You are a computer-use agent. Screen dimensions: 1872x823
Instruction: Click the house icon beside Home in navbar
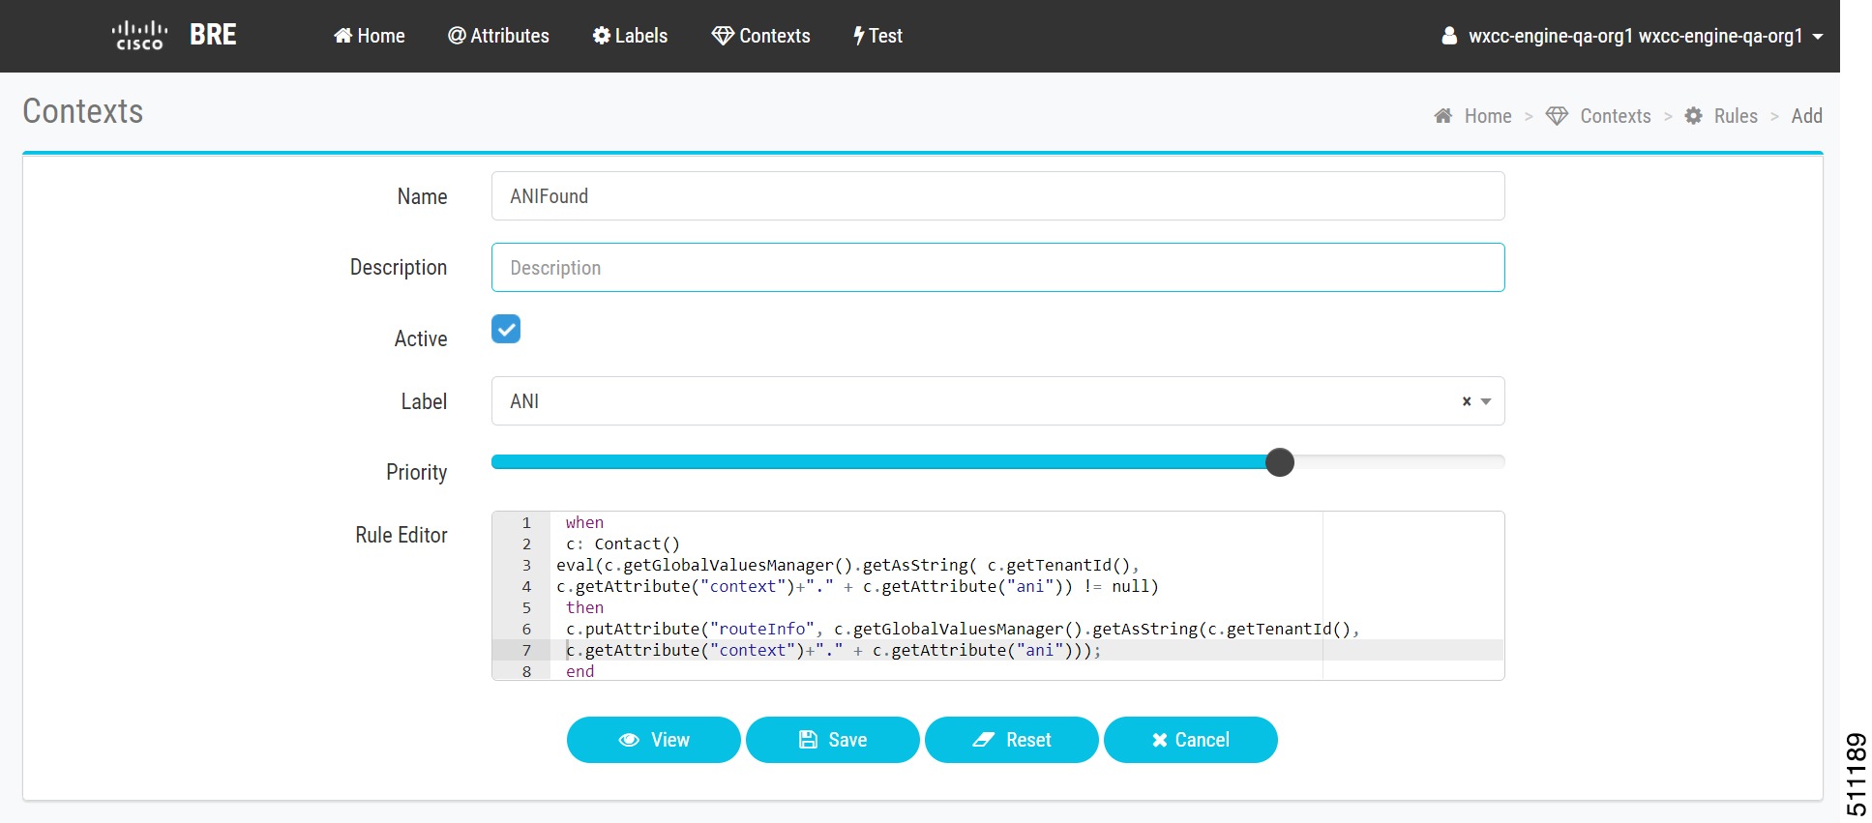click(x=342, y=36)
